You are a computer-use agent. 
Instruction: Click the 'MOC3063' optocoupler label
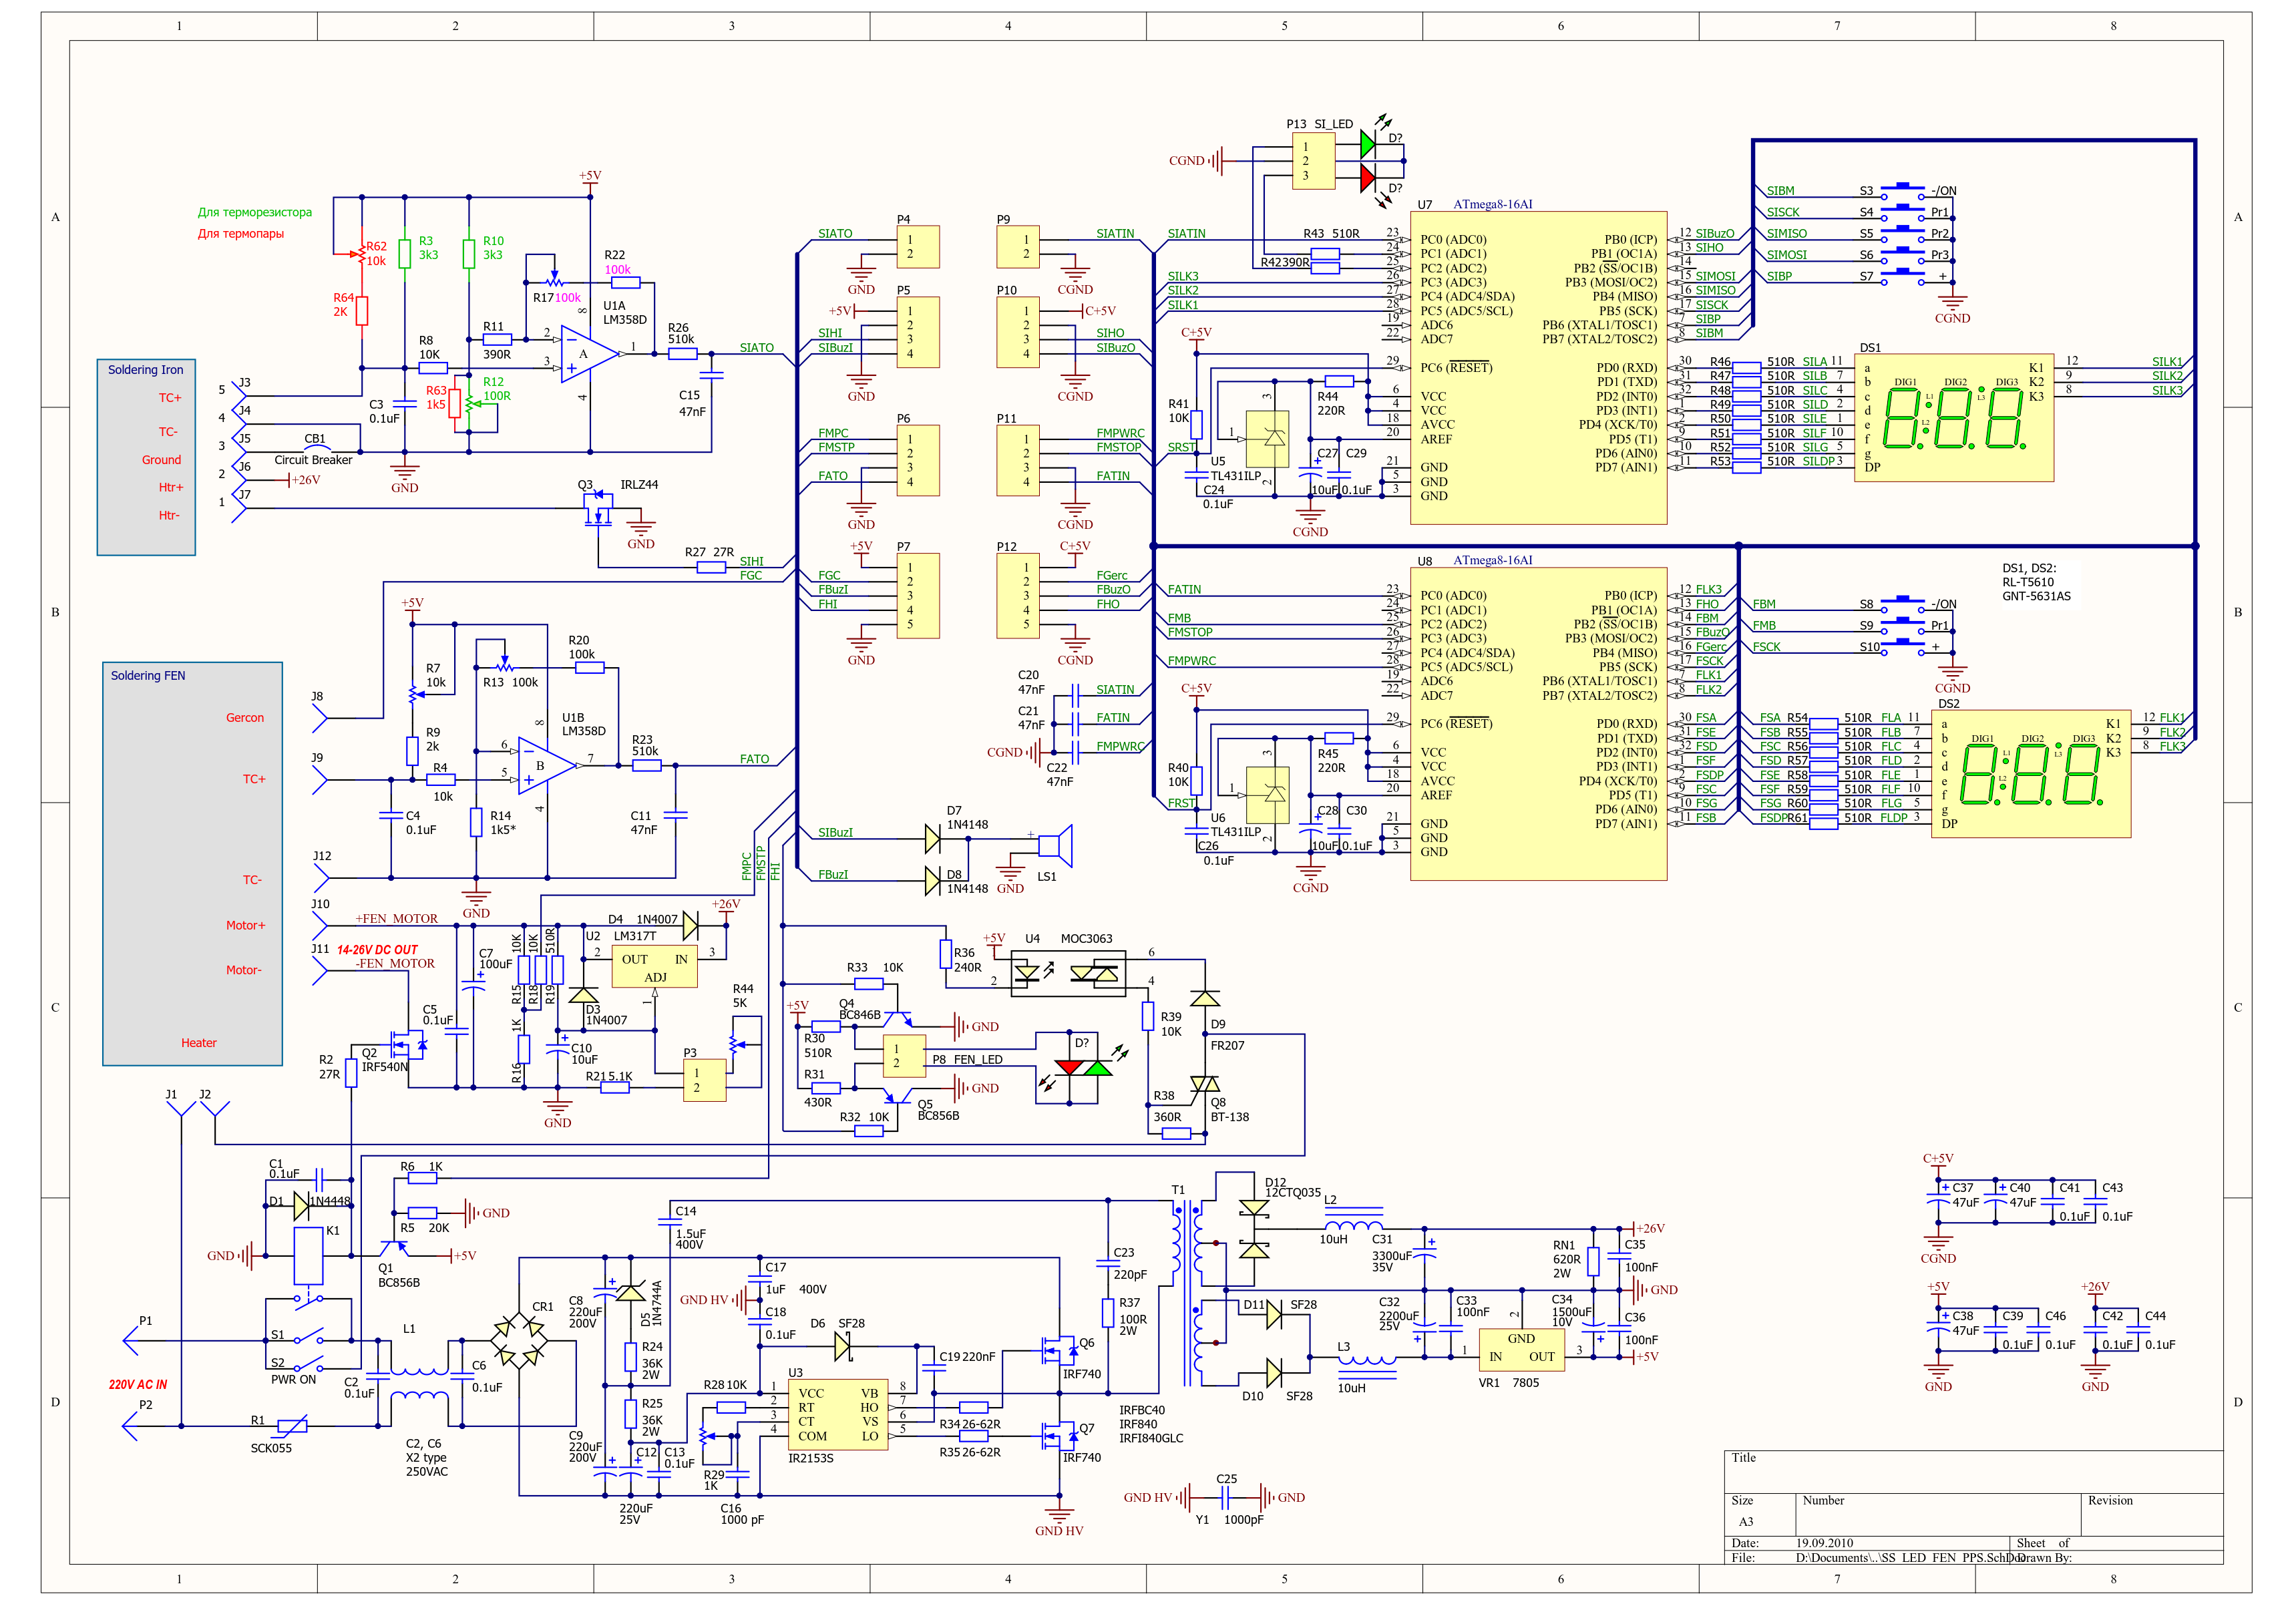point(1086,938)
